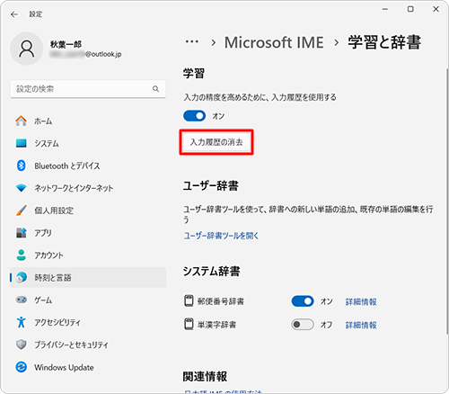The height and width of the screenshot is (394, 449).
Task: Click the 入力履歴の消去 button
Action: [216, 142]
